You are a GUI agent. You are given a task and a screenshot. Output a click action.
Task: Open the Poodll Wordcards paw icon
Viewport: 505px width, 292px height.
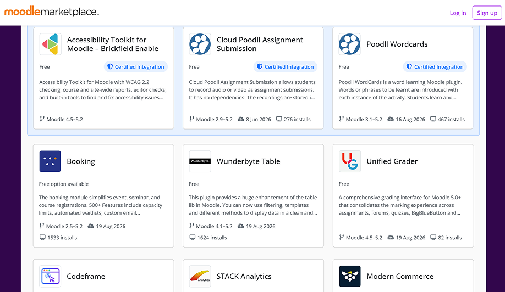349,44
